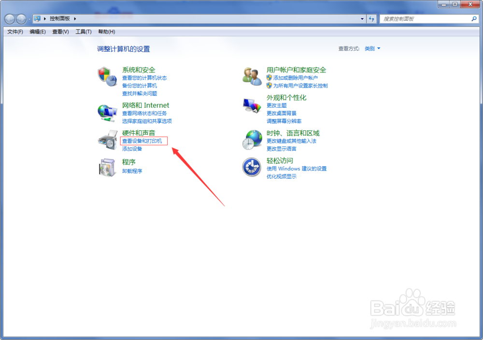
Task: Click 查看网络状态和任务 link
Action: pos(144,113)
